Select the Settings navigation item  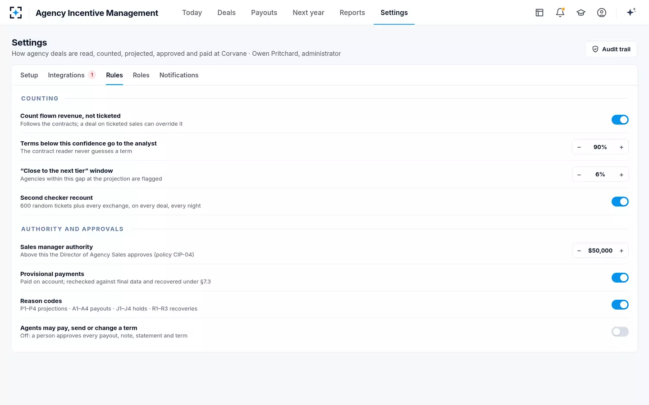[394, 13]
